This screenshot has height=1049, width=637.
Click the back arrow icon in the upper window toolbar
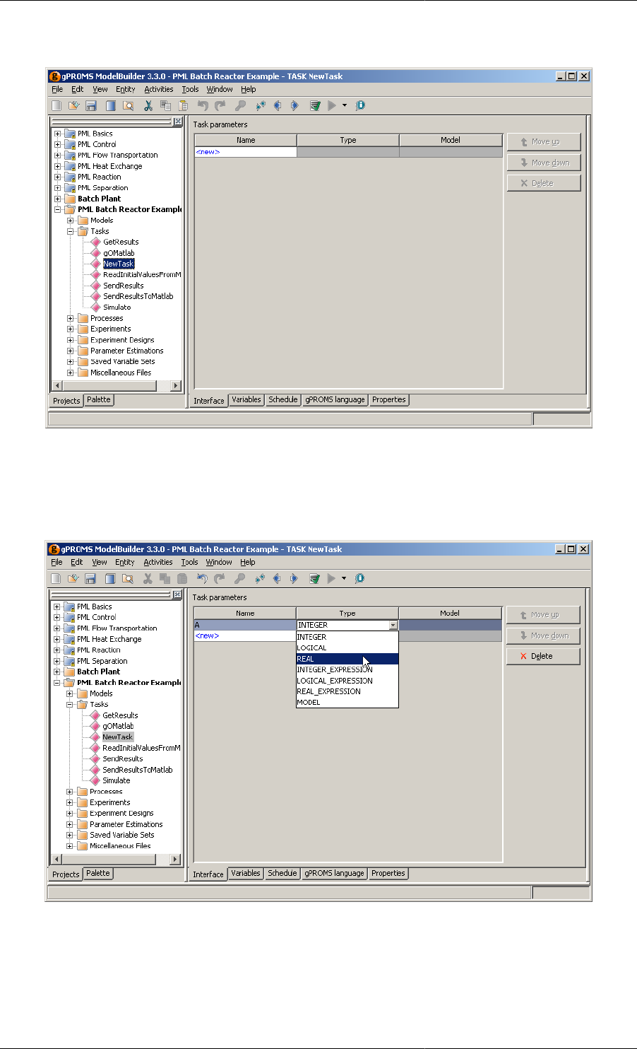point(278,105)
